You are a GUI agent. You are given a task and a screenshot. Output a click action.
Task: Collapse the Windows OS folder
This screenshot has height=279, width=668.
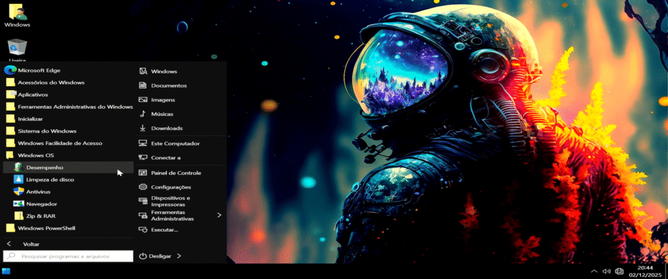[35, 155]
